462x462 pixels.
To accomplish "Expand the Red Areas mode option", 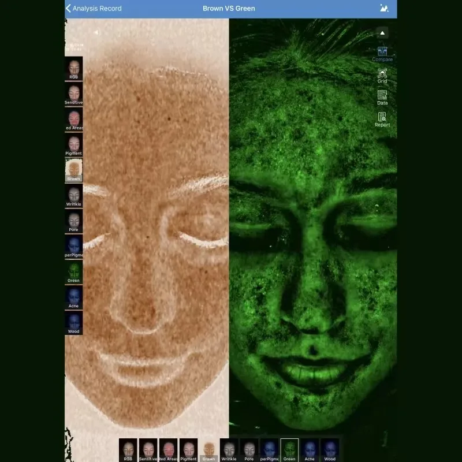I will pyautogui.click(x=73, y=119).
